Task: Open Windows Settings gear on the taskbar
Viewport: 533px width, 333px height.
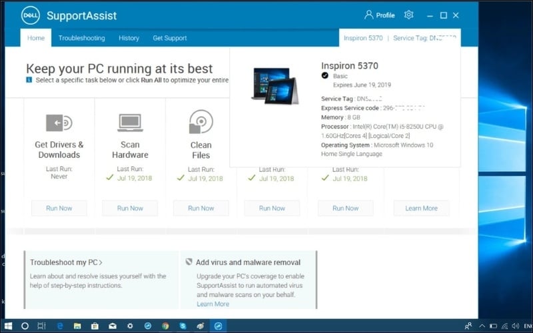Action: [x=130, y=326]
